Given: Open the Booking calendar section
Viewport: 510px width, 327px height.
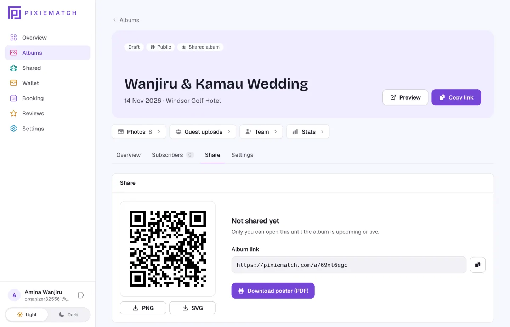Looking at the screenshot, I should point(47,98).
